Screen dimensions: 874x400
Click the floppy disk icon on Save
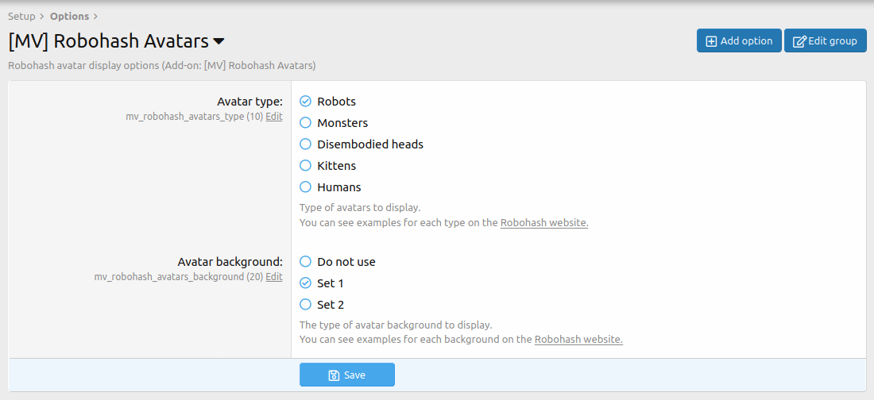tap(334, 375)
